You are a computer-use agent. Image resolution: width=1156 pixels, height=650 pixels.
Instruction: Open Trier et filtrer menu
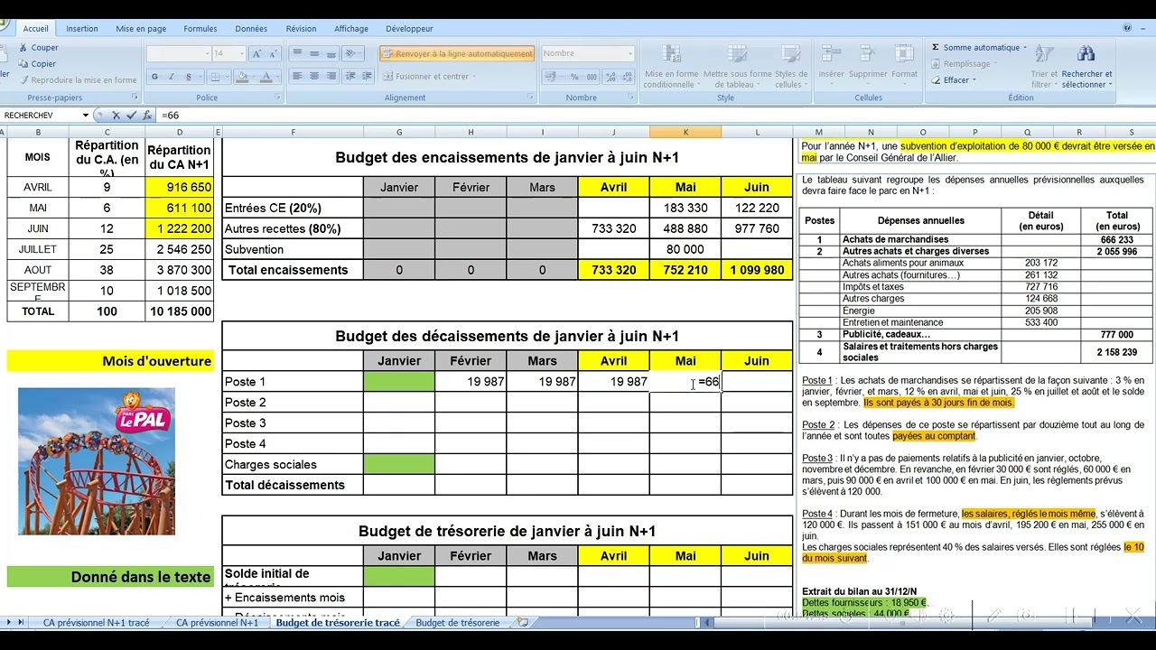click(1044, 66)
